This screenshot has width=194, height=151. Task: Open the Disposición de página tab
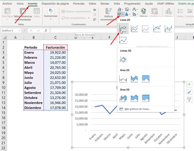55,4
